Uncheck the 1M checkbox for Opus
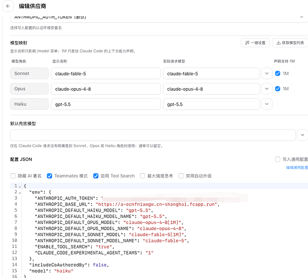The height and width of the screenshot is (278, 308). point(277,89)
